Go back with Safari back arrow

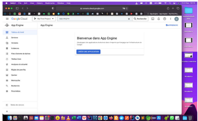pos(23,8)
